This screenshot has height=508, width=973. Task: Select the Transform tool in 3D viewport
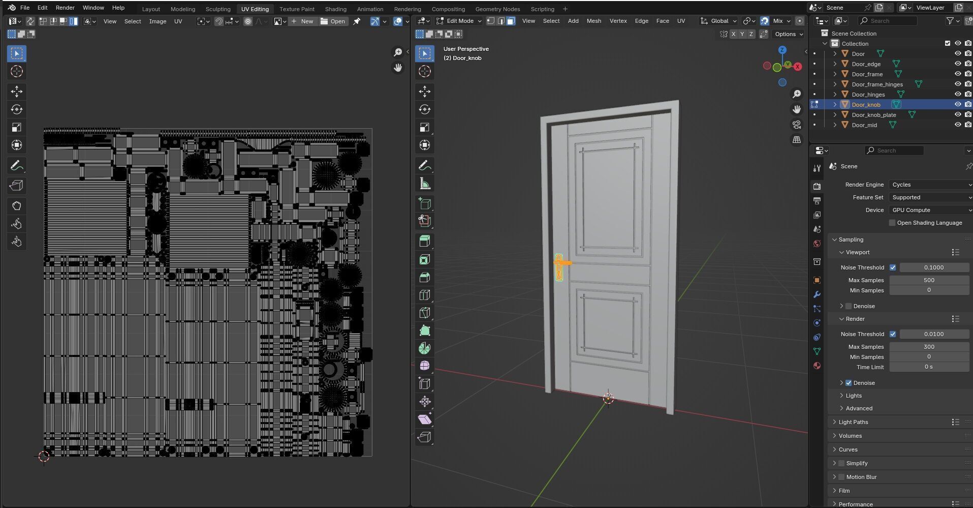[x=425, y=145]
